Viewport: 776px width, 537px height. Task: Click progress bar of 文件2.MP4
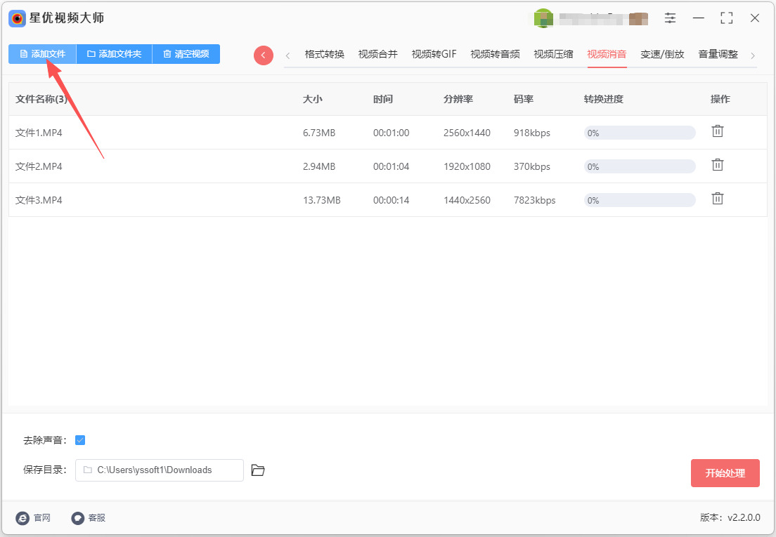point(640,166)
